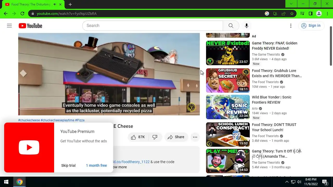Open Chrome three-dot menu
This screenshot has height=187, width=333.
coord(327,14)
